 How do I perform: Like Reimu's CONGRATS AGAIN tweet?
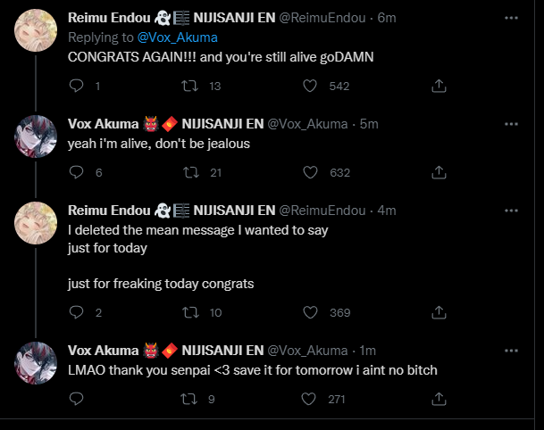(310, 86)
